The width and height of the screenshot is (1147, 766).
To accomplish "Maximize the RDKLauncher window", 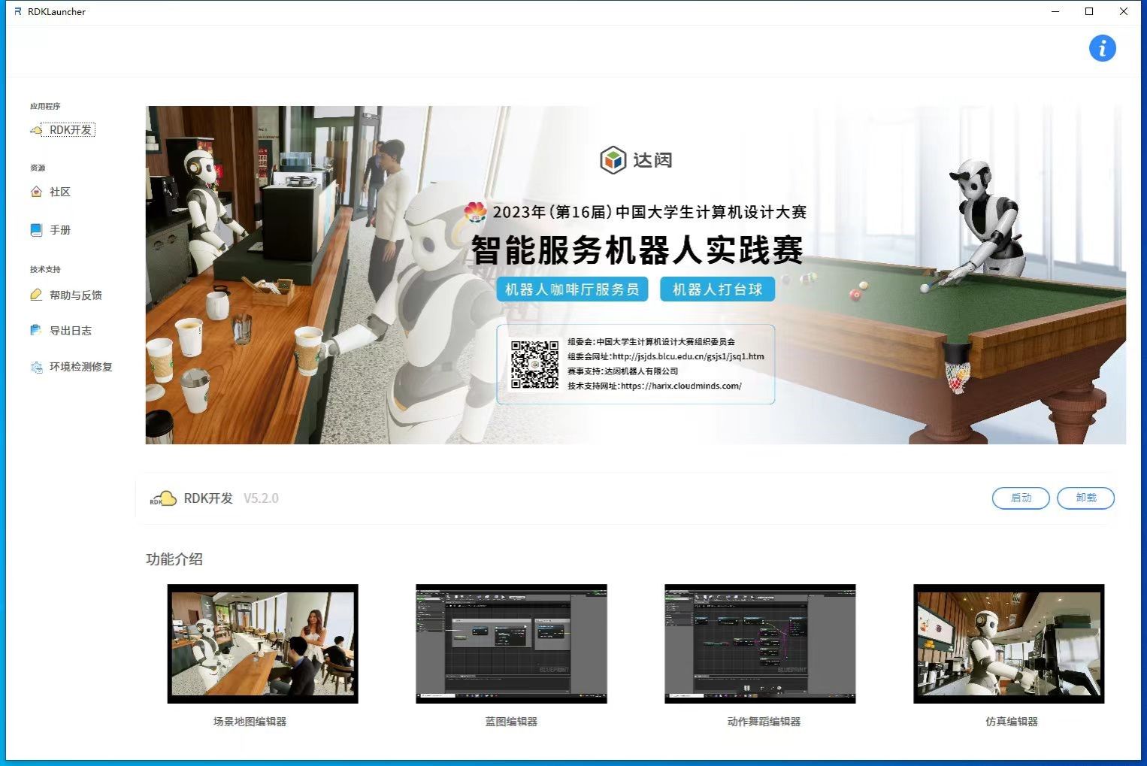I will (x=1089, y=11).
